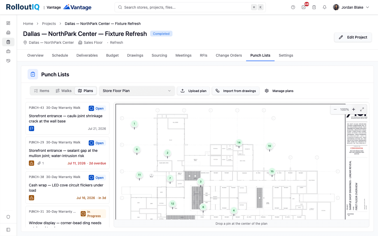Click the Upload plan button
The image size is (378, 236).
(x=193, y=91)
